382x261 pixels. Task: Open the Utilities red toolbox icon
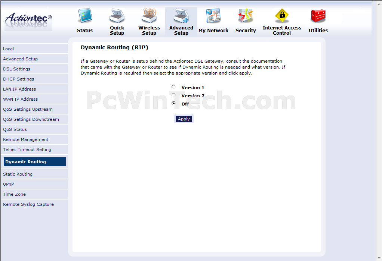[x=318, y=16]
